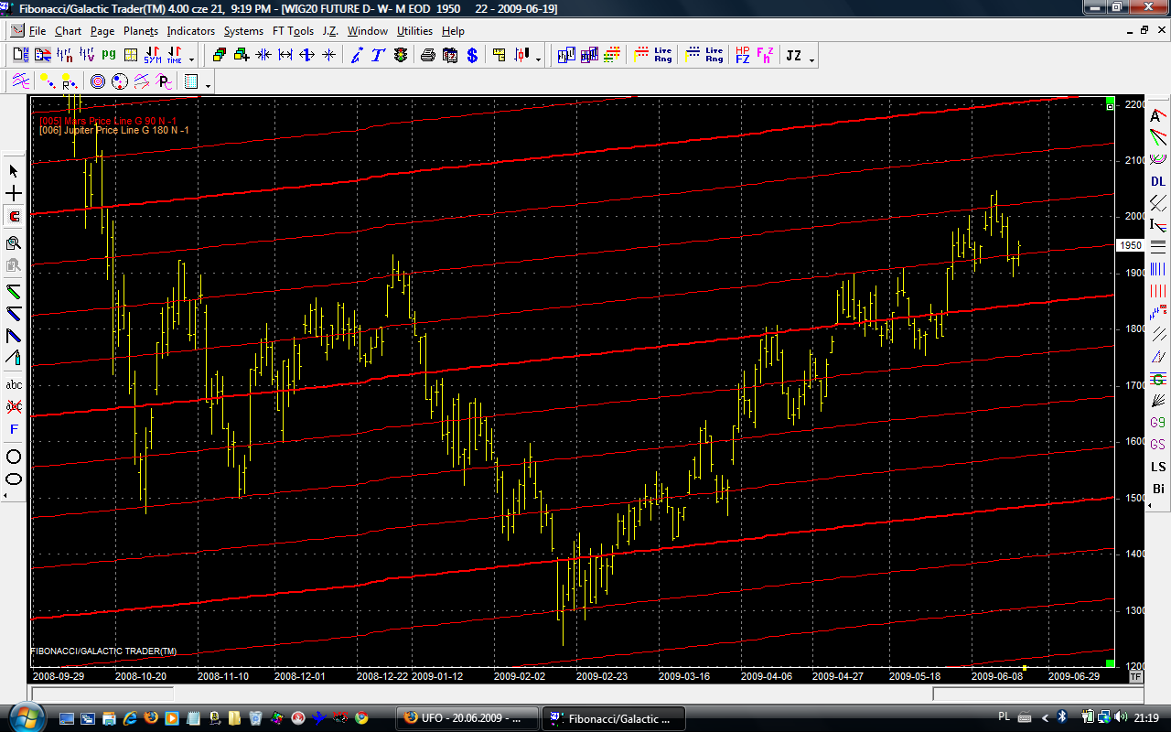Click the TF button below the price axis
This screenshot has height=732, width=1171.
(1135, 677)
